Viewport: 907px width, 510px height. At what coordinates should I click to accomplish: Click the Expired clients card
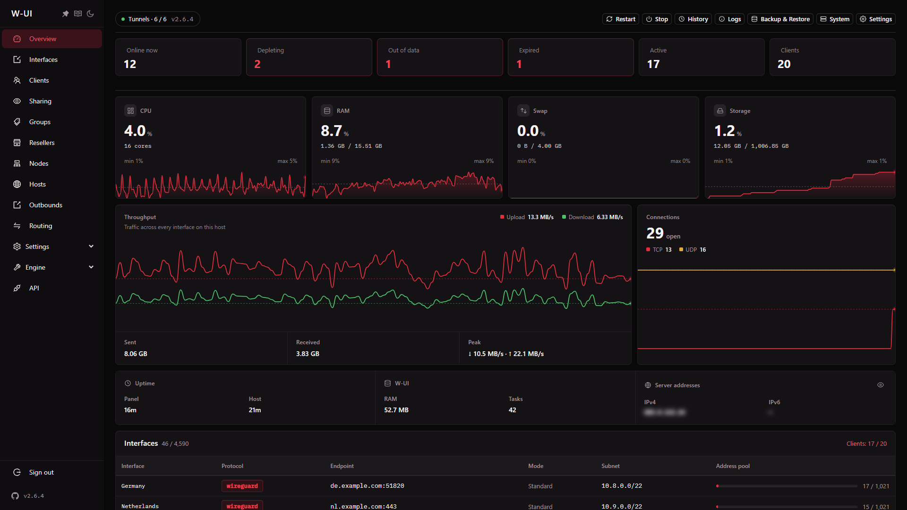coord(571,57)
